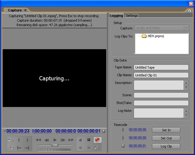Click the Timecode In point value
This screenshot has width=195, height=155.
point(138,130)
